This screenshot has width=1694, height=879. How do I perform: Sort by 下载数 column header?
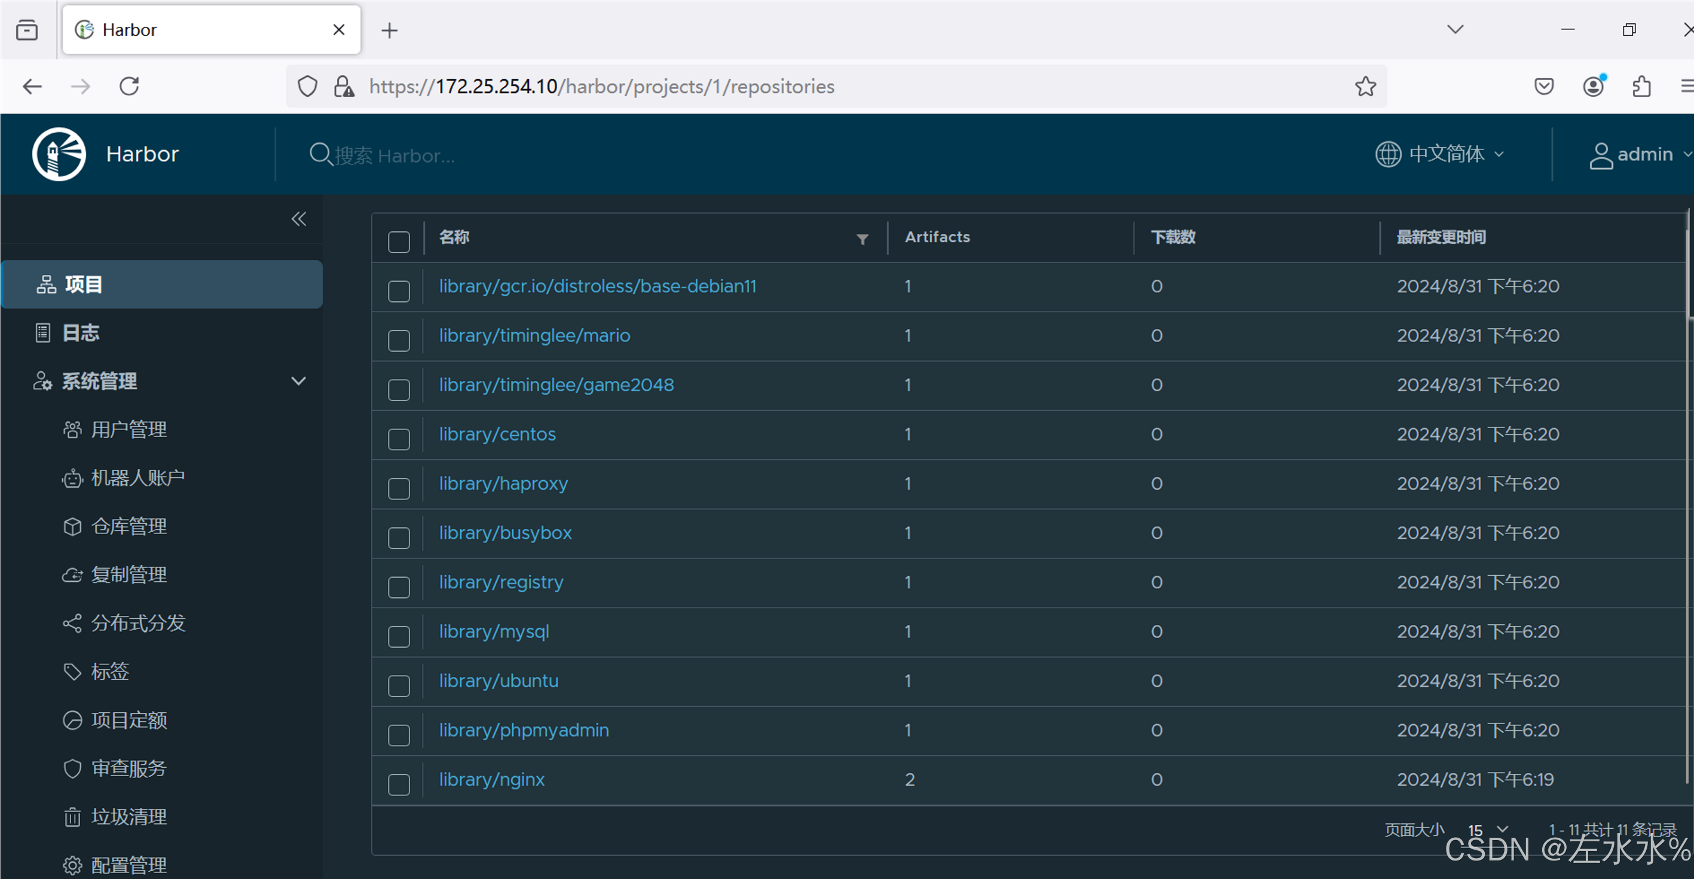click(1173, 237)
